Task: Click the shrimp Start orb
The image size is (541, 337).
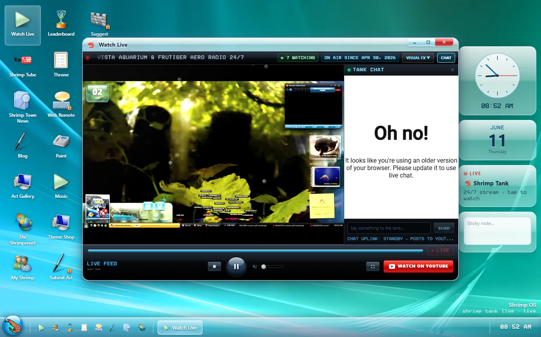Action: [x=13, y=326]
